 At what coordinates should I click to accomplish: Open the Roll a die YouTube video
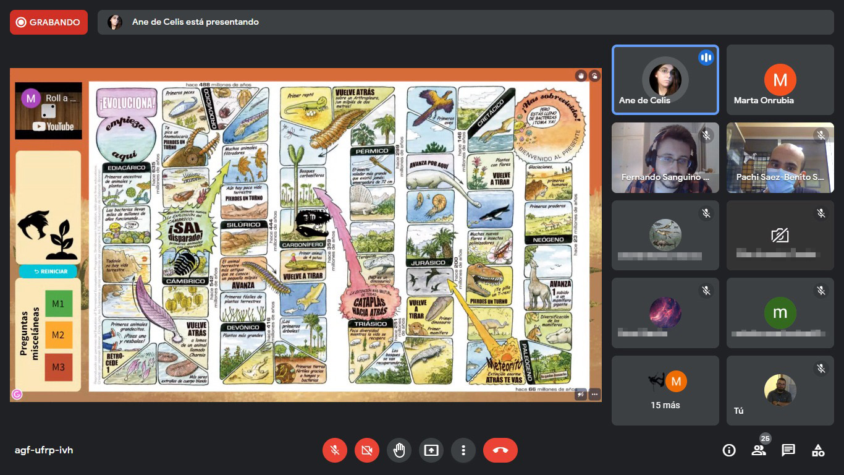coord(49,111)
